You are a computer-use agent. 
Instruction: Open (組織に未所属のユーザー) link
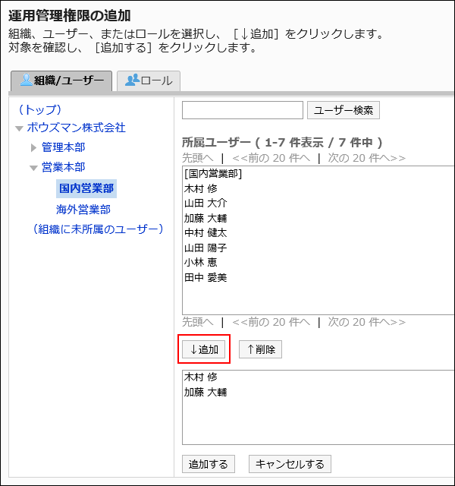click(x=98, y=229)
